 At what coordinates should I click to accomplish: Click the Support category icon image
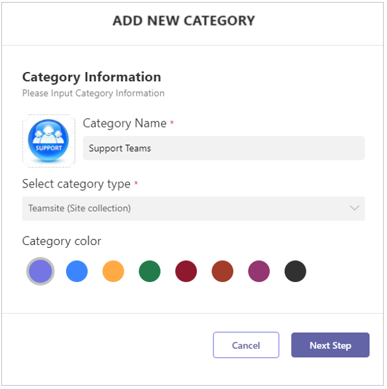click(49, 141)
